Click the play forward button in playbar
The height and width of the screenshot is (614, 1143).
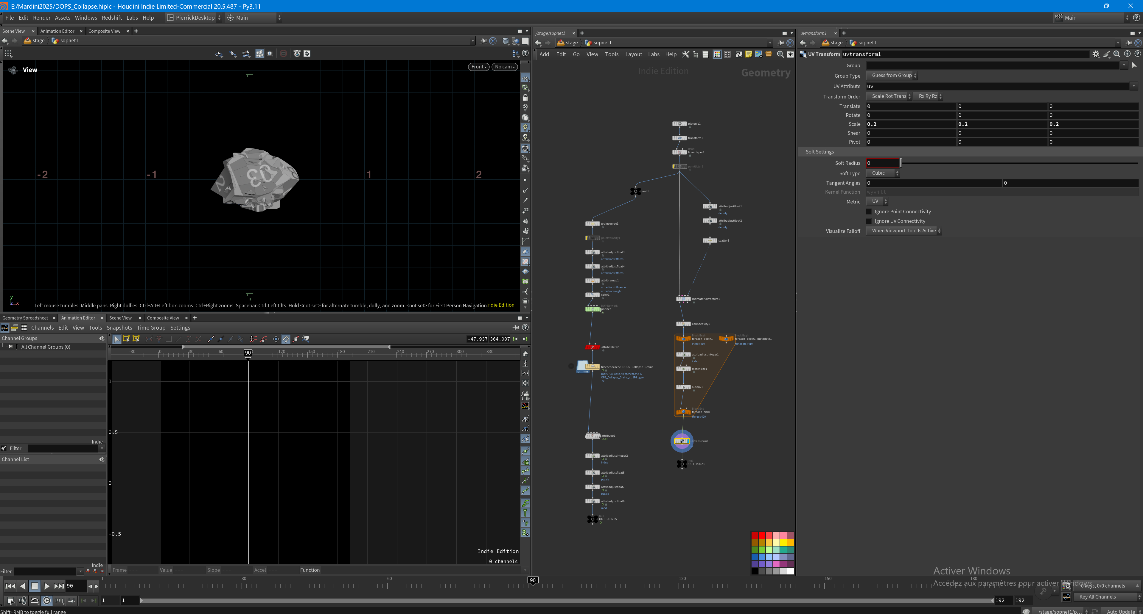click(x=46, y=586)
